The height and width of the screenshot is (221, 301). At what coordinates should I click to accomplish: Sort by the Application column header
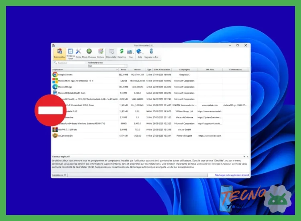point(85,70)
